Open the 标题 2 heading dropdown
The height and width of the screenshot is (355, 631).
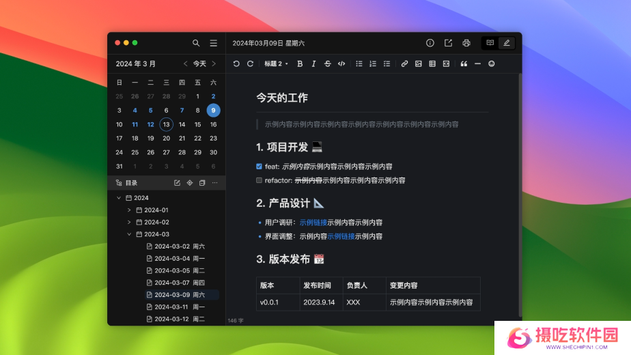click(x=276, y=63)
